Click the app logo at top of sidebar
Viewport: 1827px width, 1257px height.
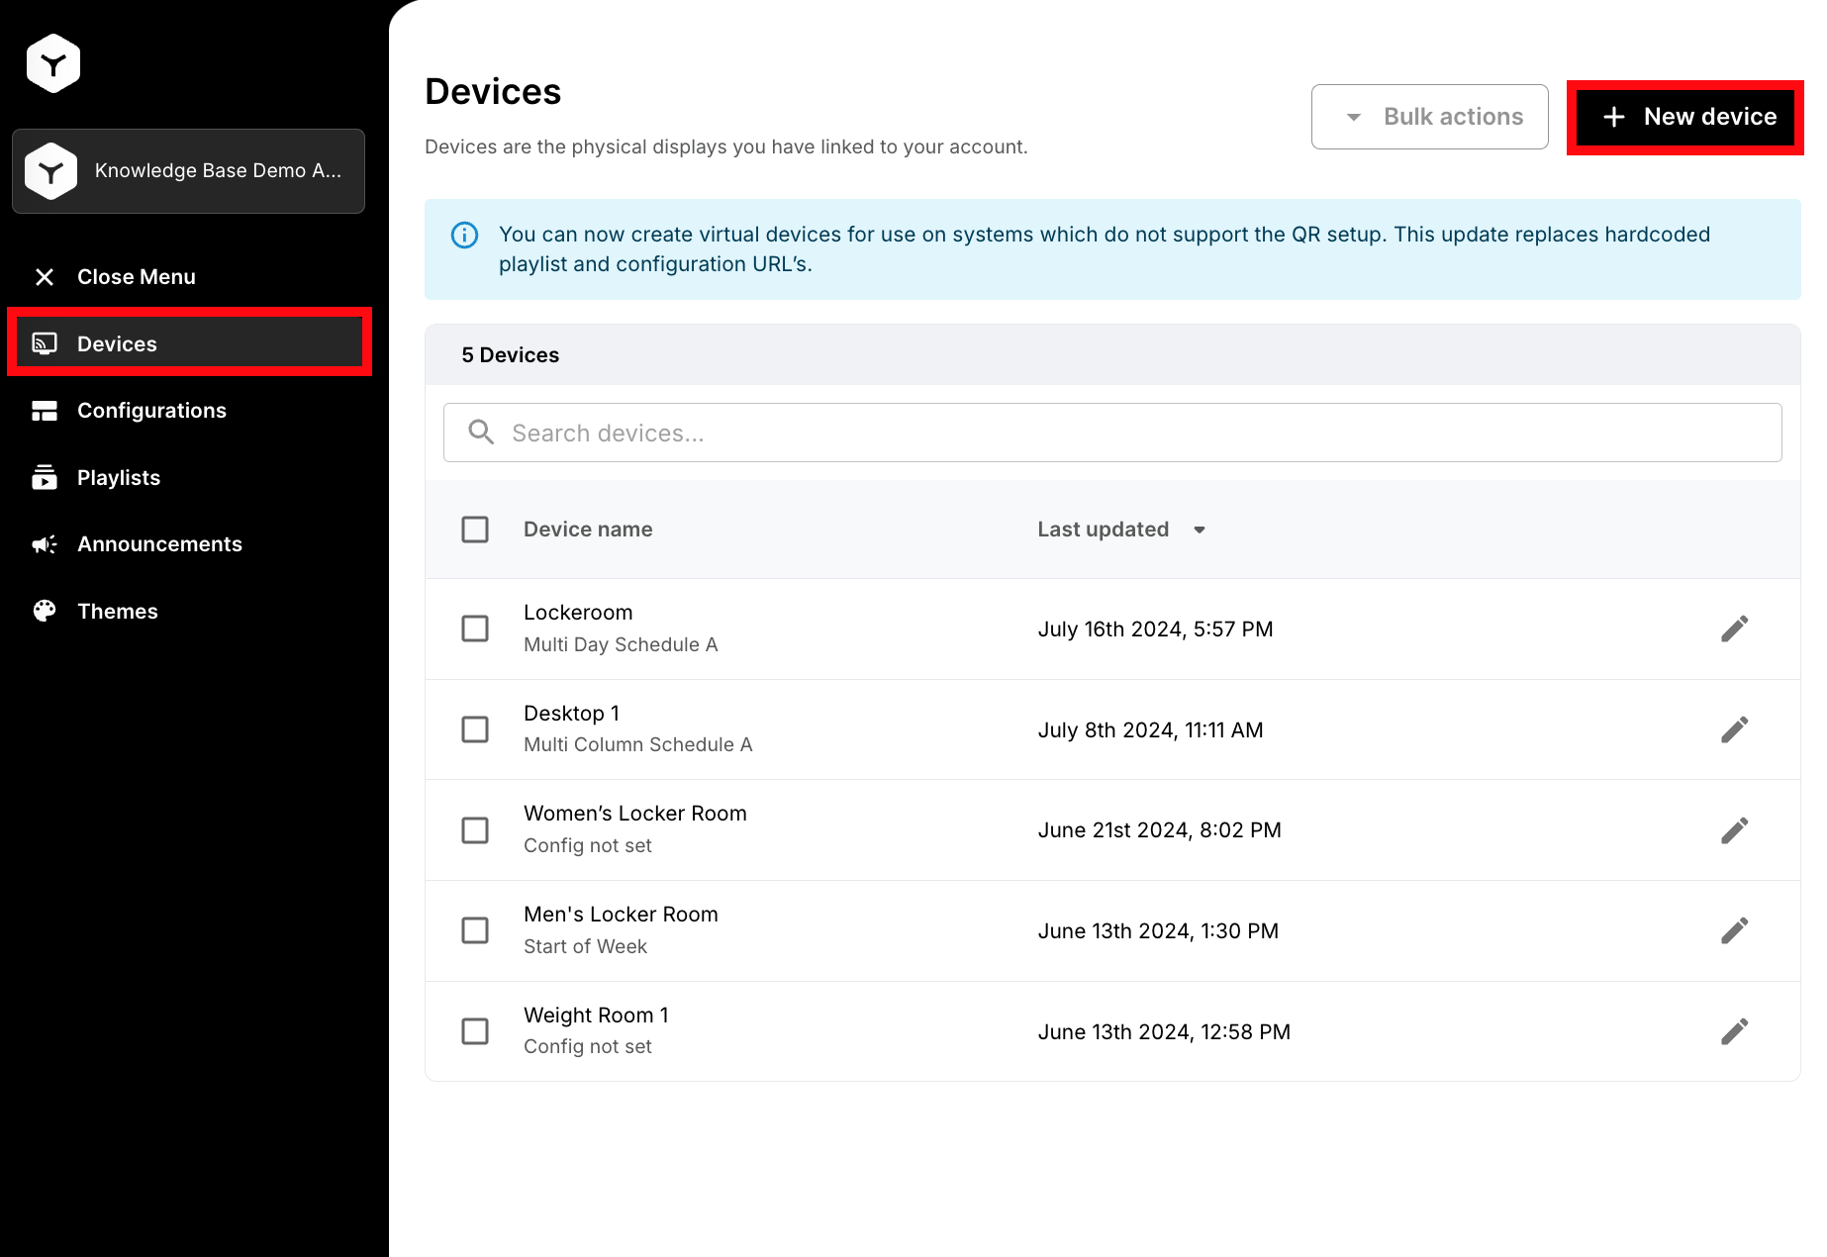pyautogui.click(x=53, y=63)
